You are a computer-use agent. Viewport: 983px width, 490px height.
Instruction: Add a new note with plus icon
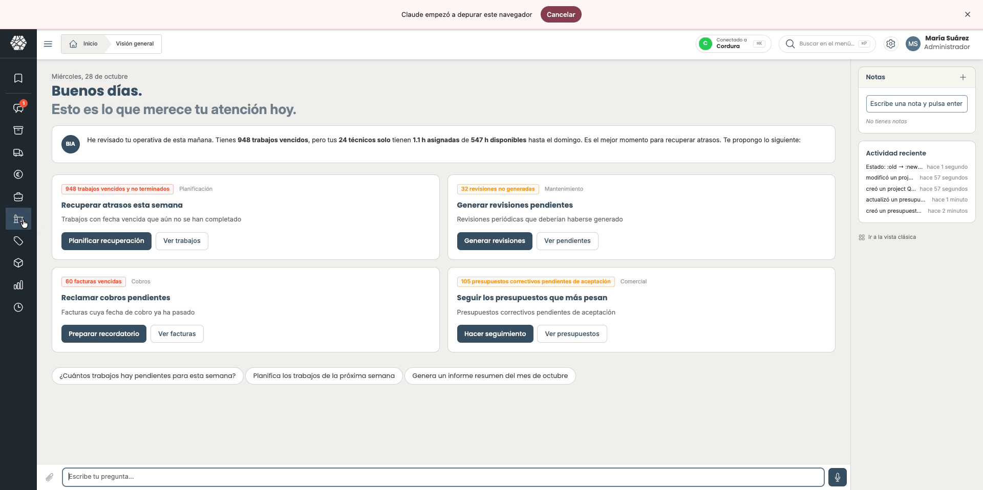(963, 77)
